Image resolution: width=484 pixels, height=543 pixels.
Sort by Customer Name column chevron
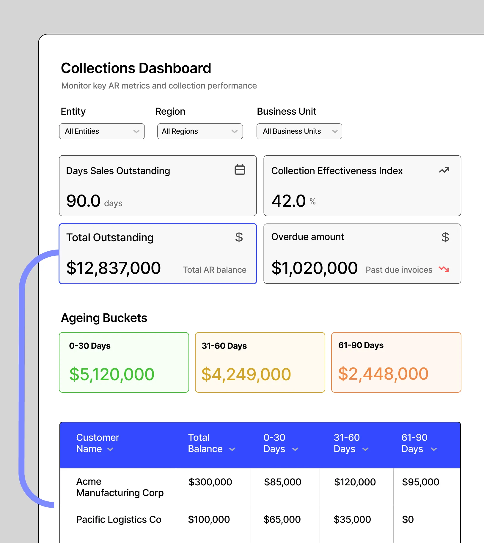click(110, 449)
